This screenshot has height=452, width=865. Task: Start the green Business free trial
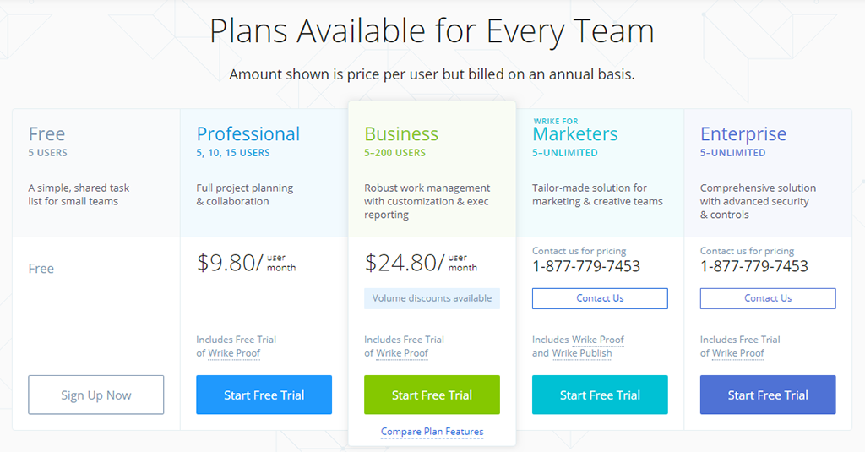pos(432,395)
